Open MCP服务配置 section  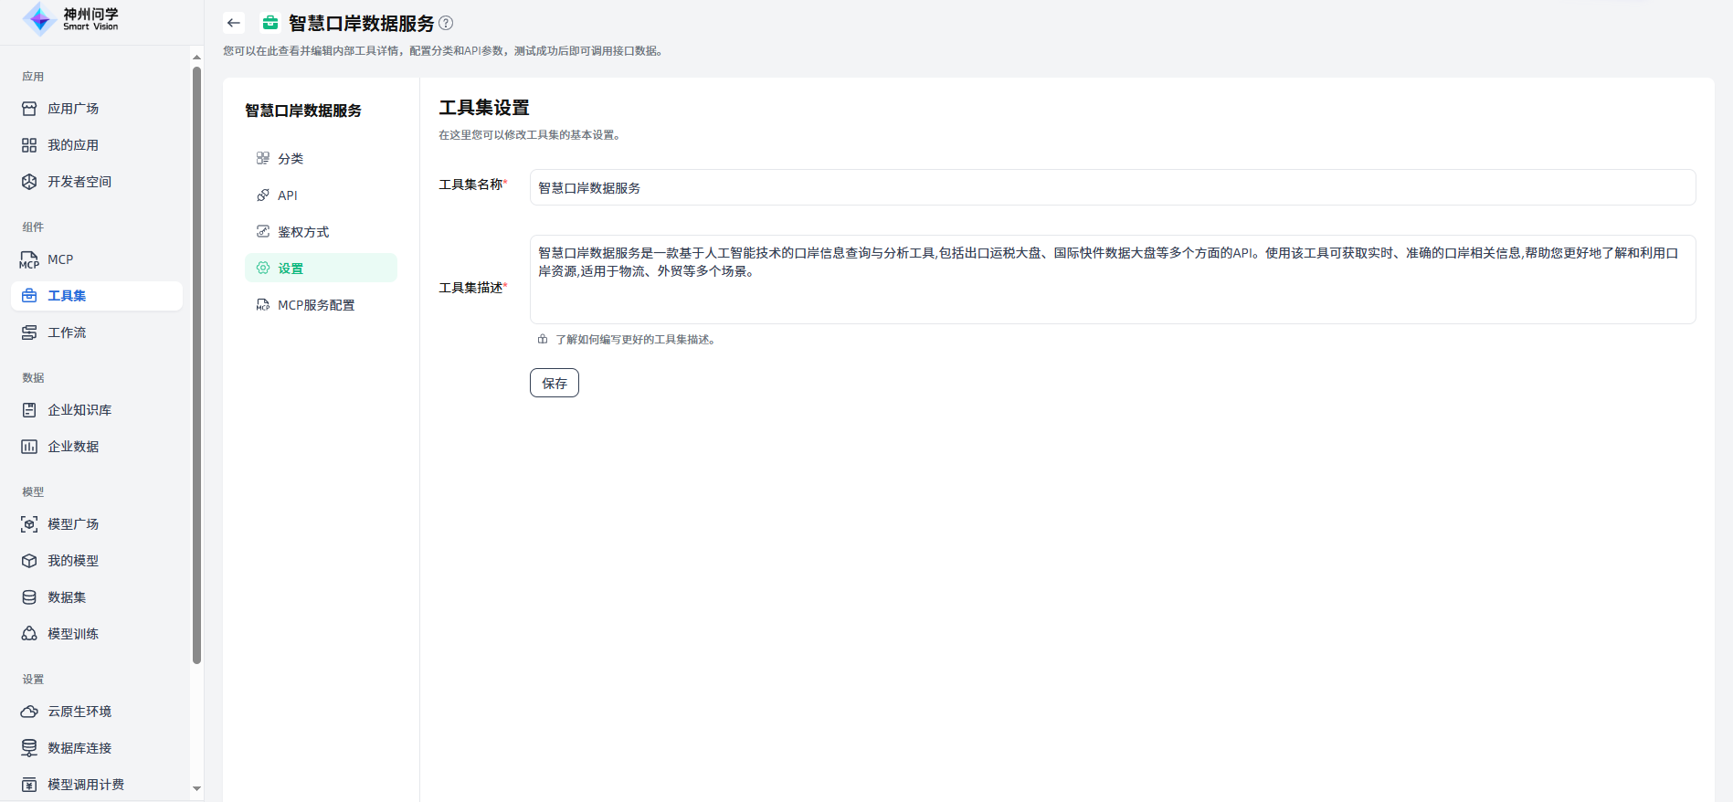pyautogui.click(x=316, y=305)
